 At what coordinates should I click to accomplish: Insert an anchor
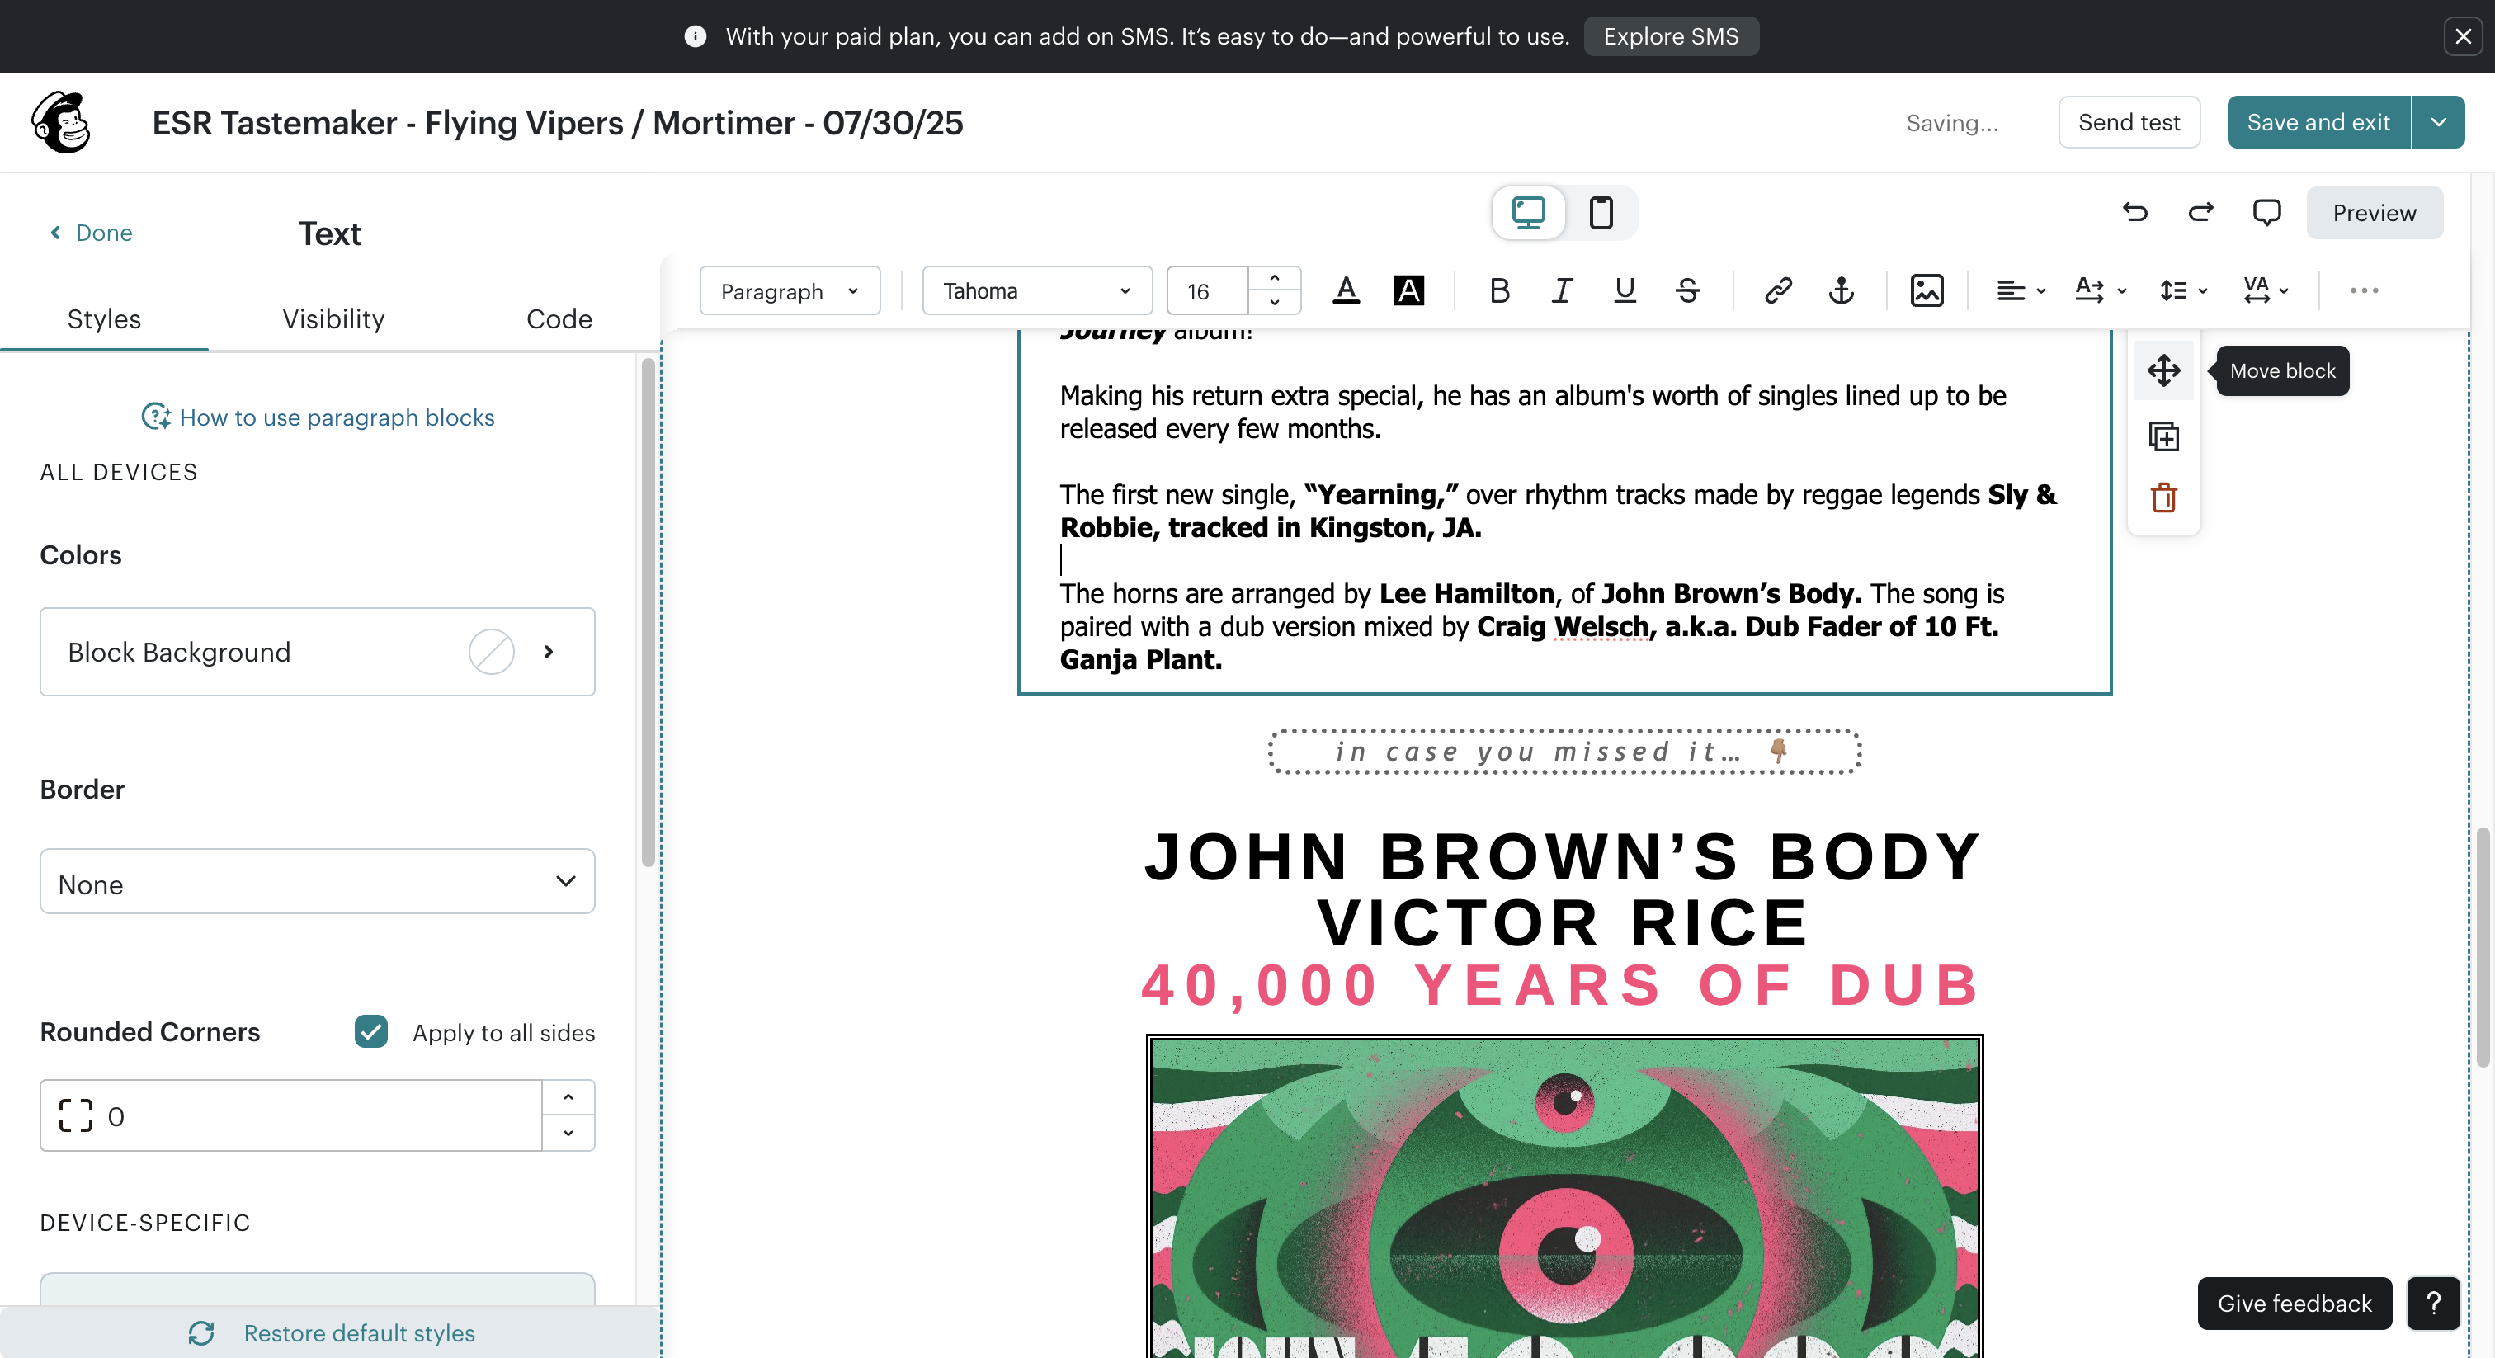coord(1842,290)
